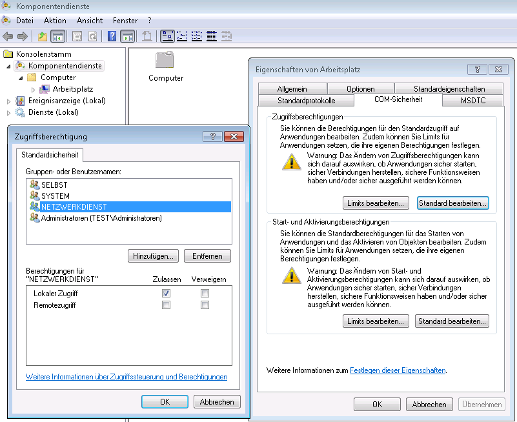Switch to large icons view in toolbar
517x422 pixels.
(167, 36)
